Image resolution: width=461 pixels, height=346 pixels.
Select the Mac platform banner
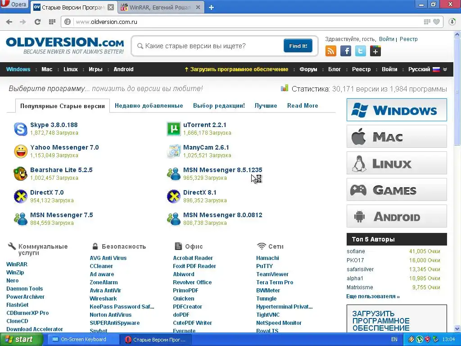coord(397,136)
